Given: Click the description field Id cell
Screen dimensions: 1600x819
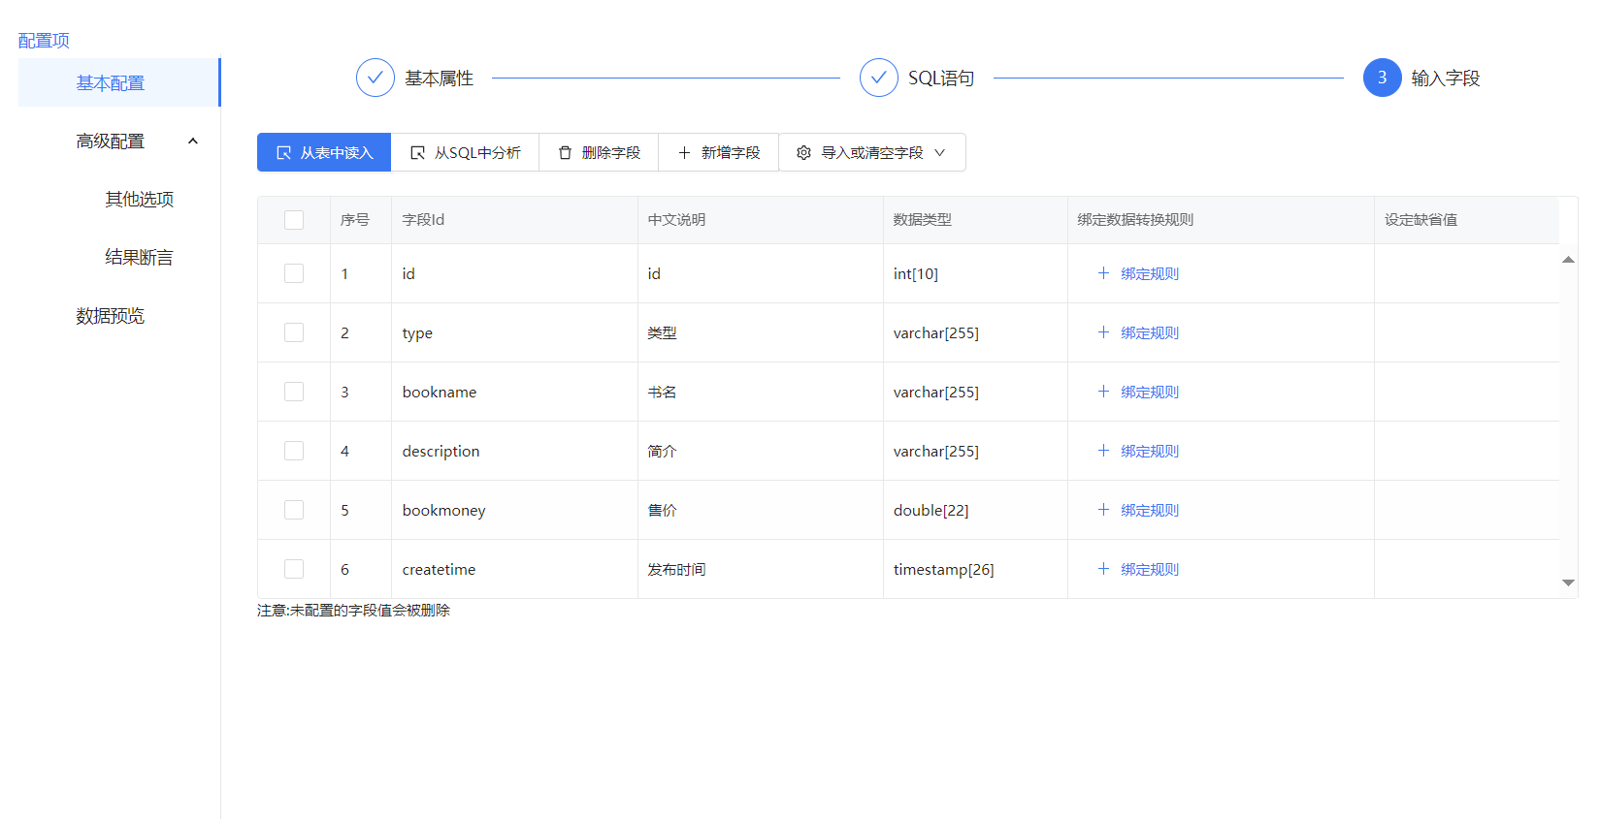Looking at the screenshot, I should tap(514, 451).
